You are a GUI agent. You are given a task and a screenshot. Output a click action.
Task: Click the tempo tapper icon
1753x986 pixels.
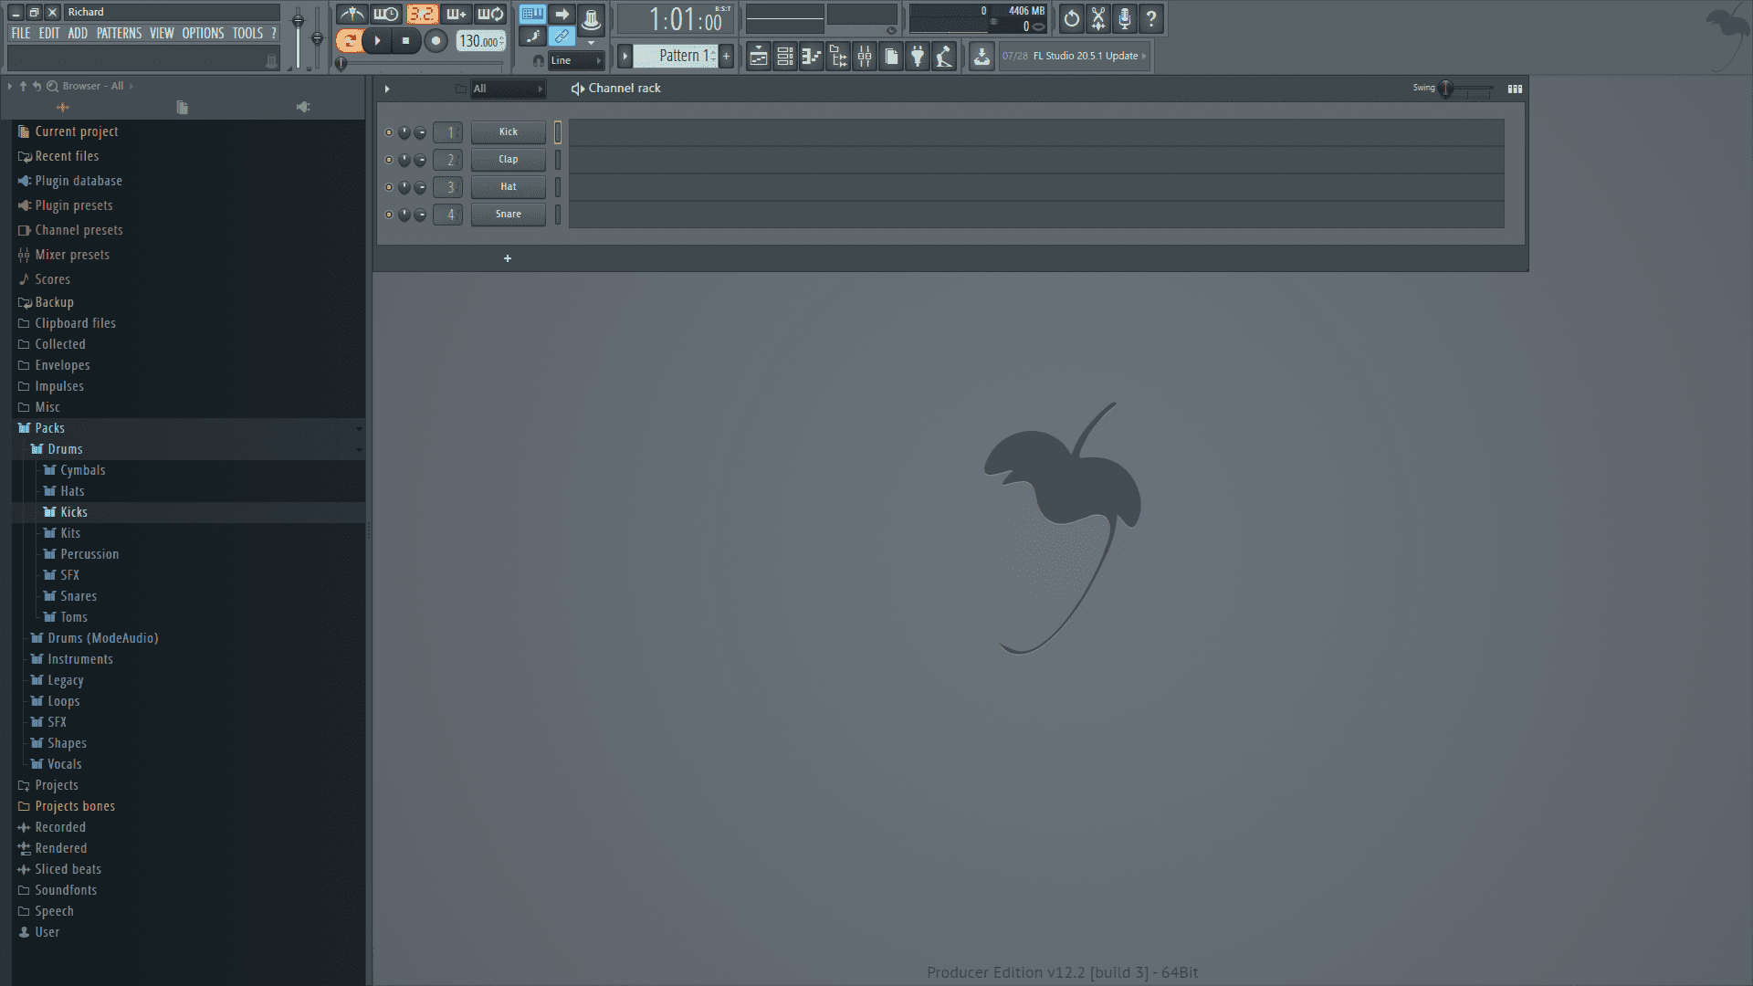pyautogui.click(x=943, y=57)
